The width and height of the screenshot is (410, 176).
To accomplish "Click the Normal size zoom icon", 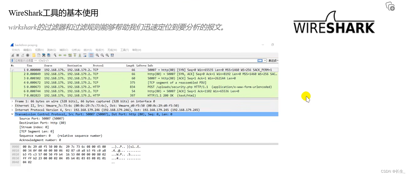I will point(107,55).
